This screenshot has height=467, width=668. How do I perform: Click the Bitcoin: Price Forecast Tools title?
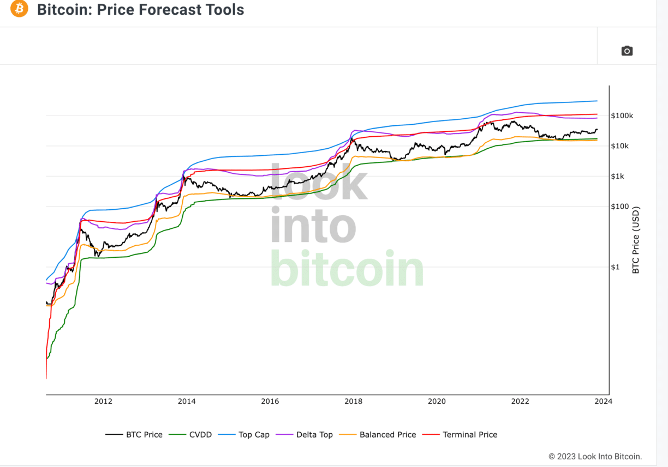click(140, 9)
